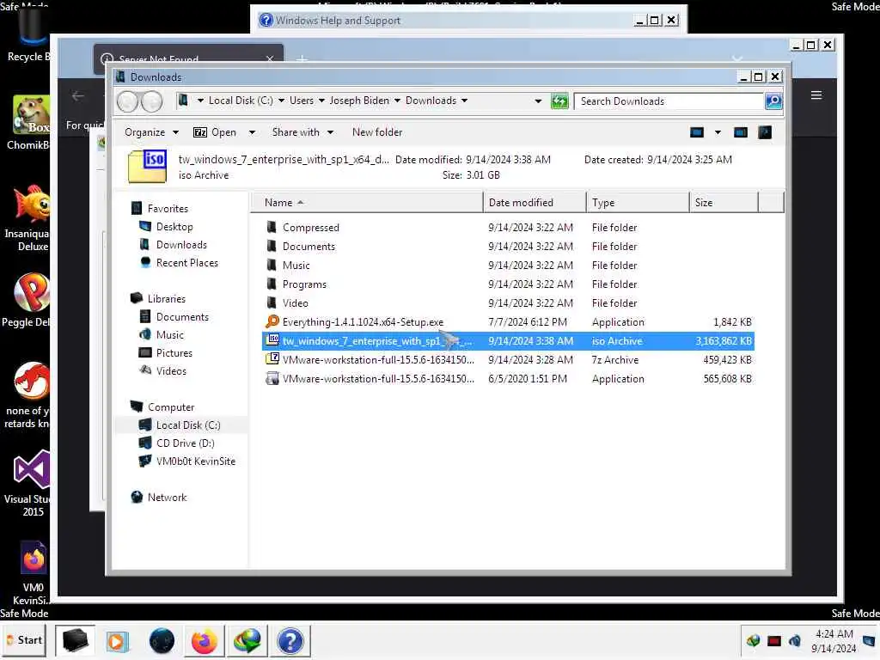Expand the Joseph Biden breadcrumb arrow
The width and height of the screenshot is (880, 660).
397,101
